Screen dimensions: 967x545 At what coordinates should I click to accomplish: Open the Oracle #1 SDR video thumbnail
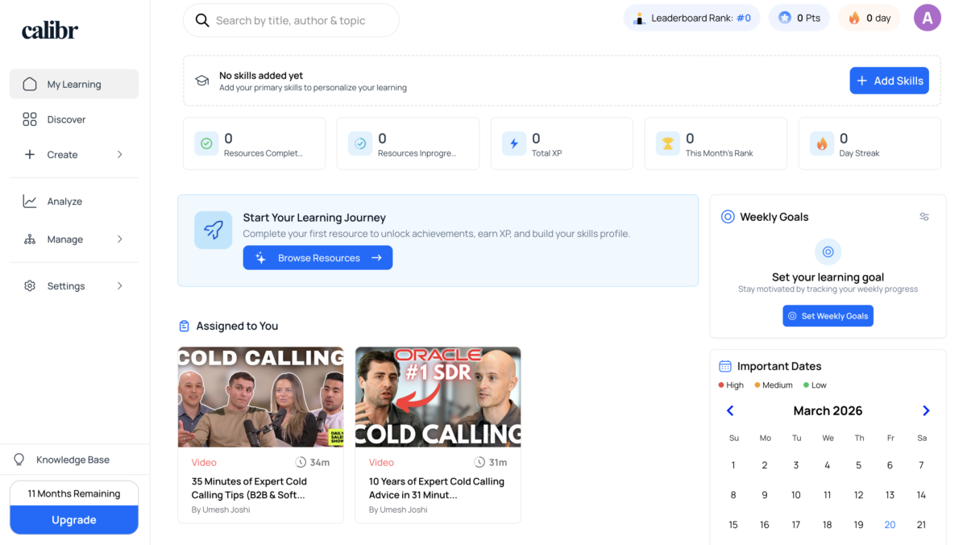pos(438,397)
